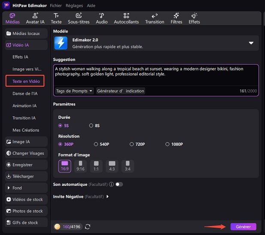
Task: Select Animation IA option
Action: pyautogui.click(x=24, y=106)
